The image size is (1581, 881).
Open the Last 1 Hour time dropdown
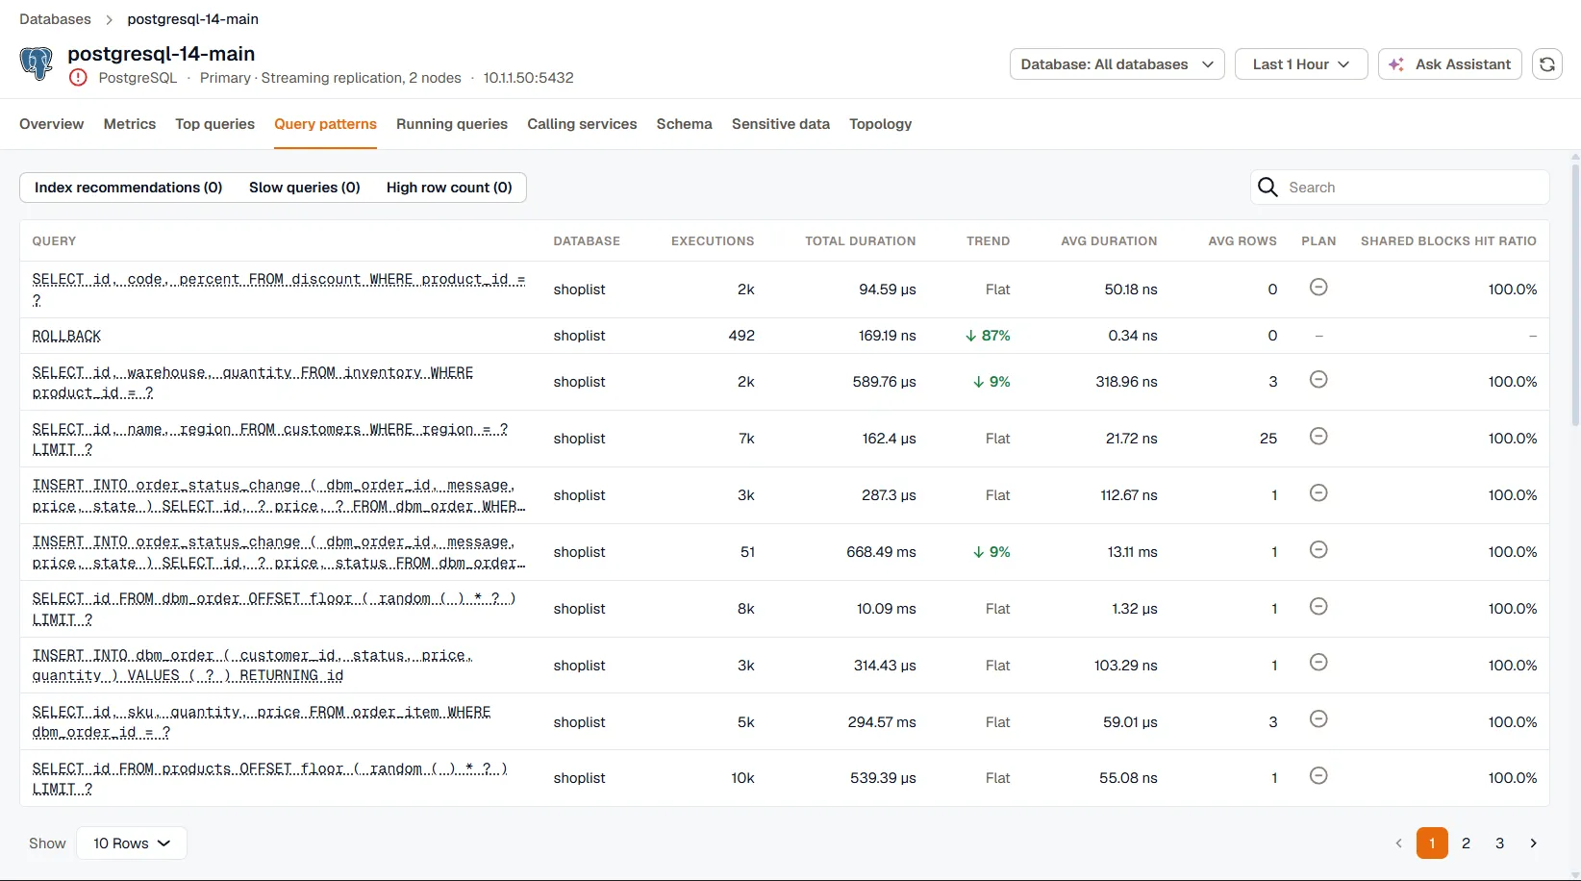tap(1300, 64)
